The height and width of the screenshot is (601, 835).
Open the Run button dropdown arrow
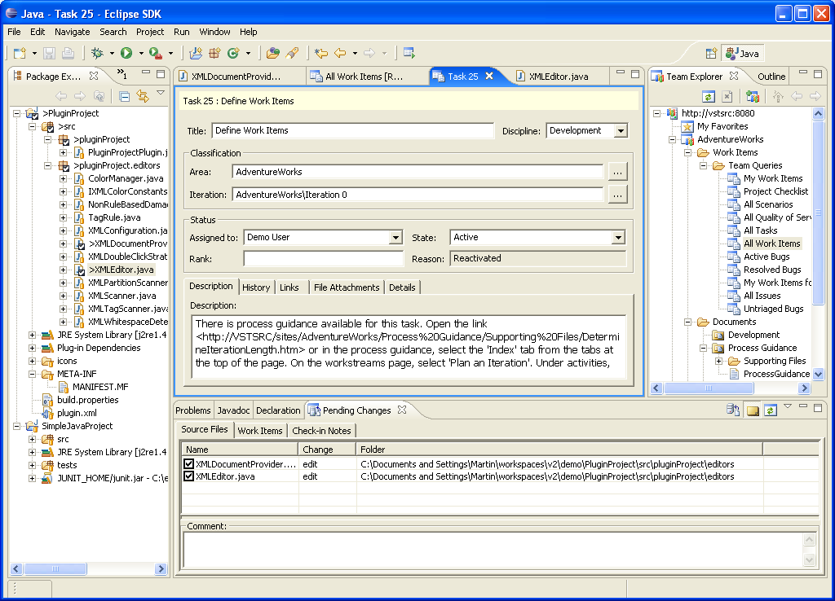click(141, 53)
